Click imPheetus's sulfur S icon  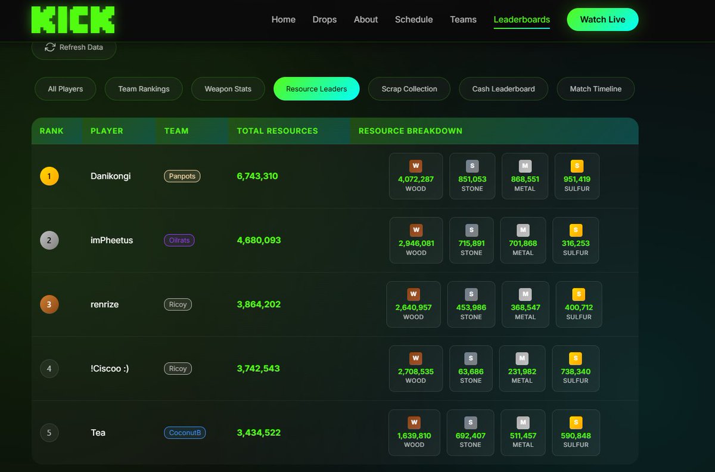click(576, 230)
